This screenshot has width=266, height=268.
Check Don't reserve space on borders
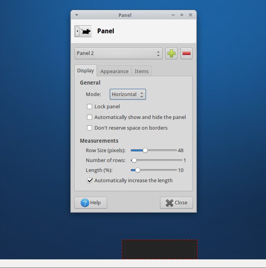pos(89,128)
